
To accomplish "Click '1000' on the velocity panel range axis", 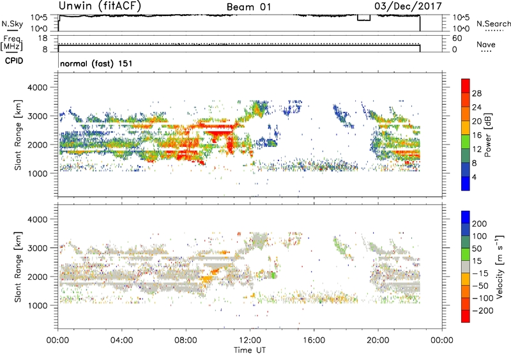I will coord(38,305).
